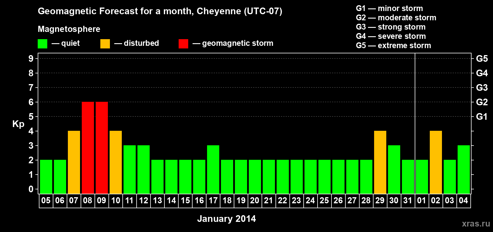Viewport: 493px width, 232px height.
Task: Click the green quiet legend swatch
Action: pos(42,44)
